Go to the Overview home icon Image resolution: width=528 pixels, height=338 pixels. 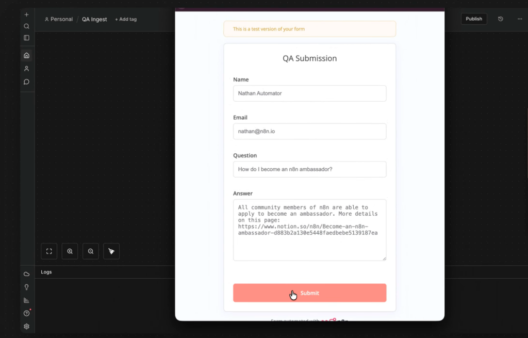coord(26,55)
